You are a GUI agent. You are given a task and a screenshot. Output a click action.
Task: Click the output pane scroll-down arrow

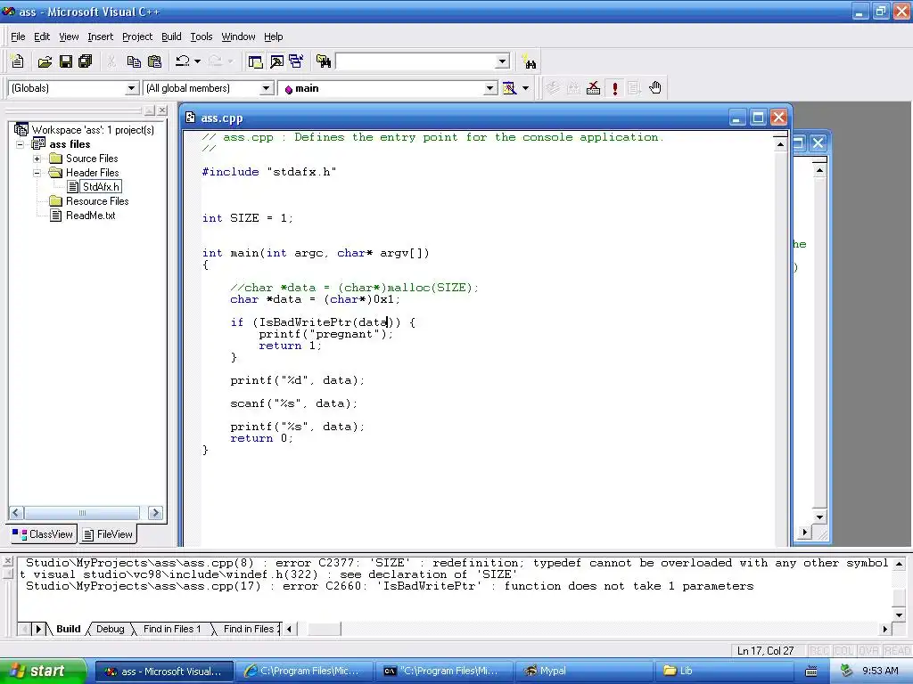(x=899, y=615)
